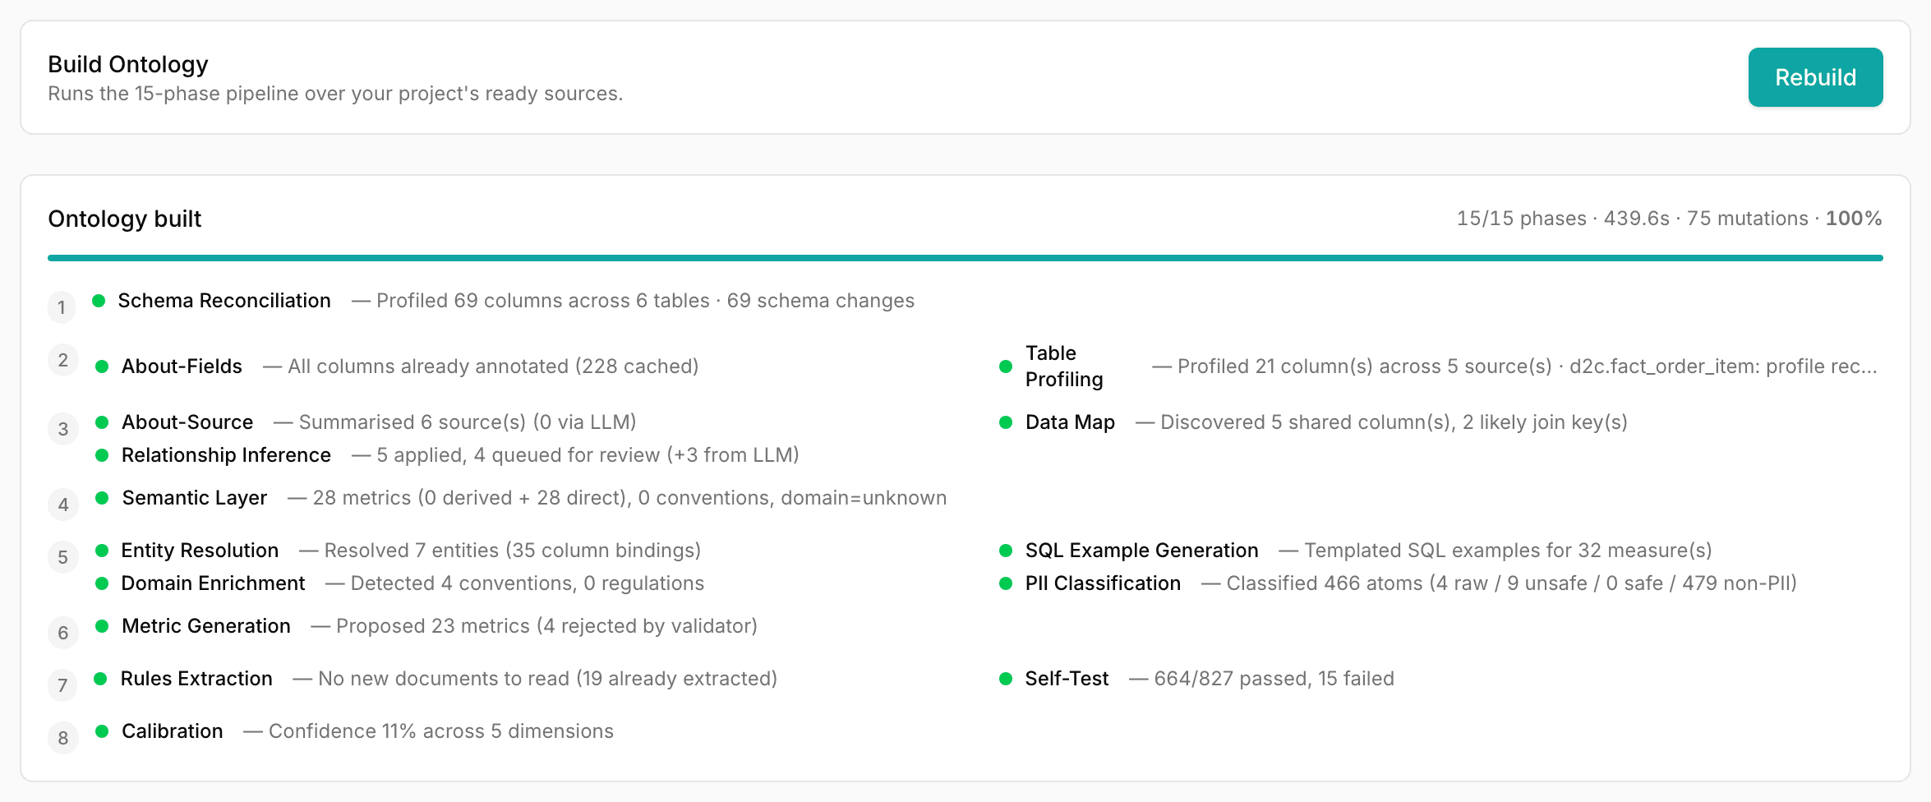Click the truncated 'Profiled 21 column(s)' text
1931x802 pixels.
click(1528, 366)
